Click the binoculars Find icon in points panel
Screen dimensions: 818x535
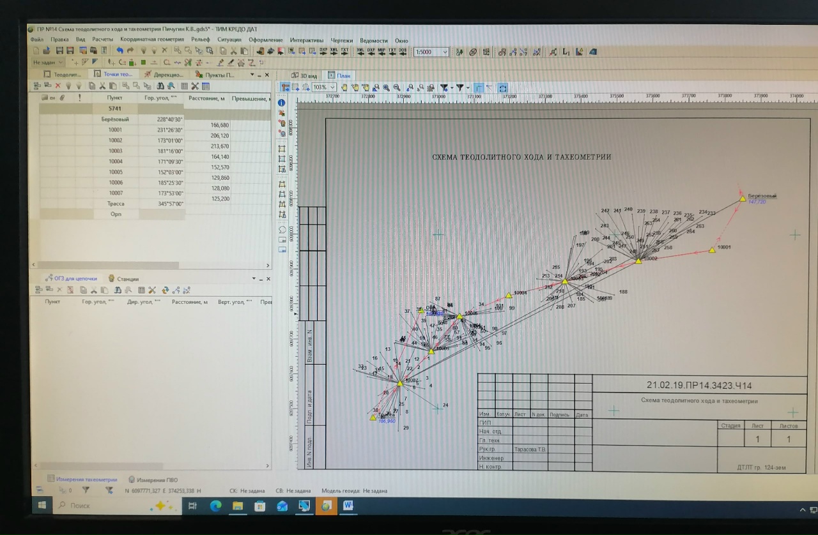(160, 86)
